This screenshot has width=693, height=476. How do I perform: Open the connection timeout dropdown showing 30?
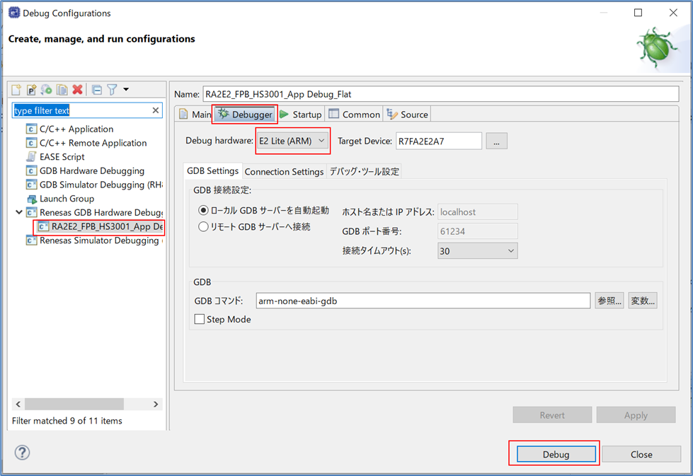click(477, 251)
